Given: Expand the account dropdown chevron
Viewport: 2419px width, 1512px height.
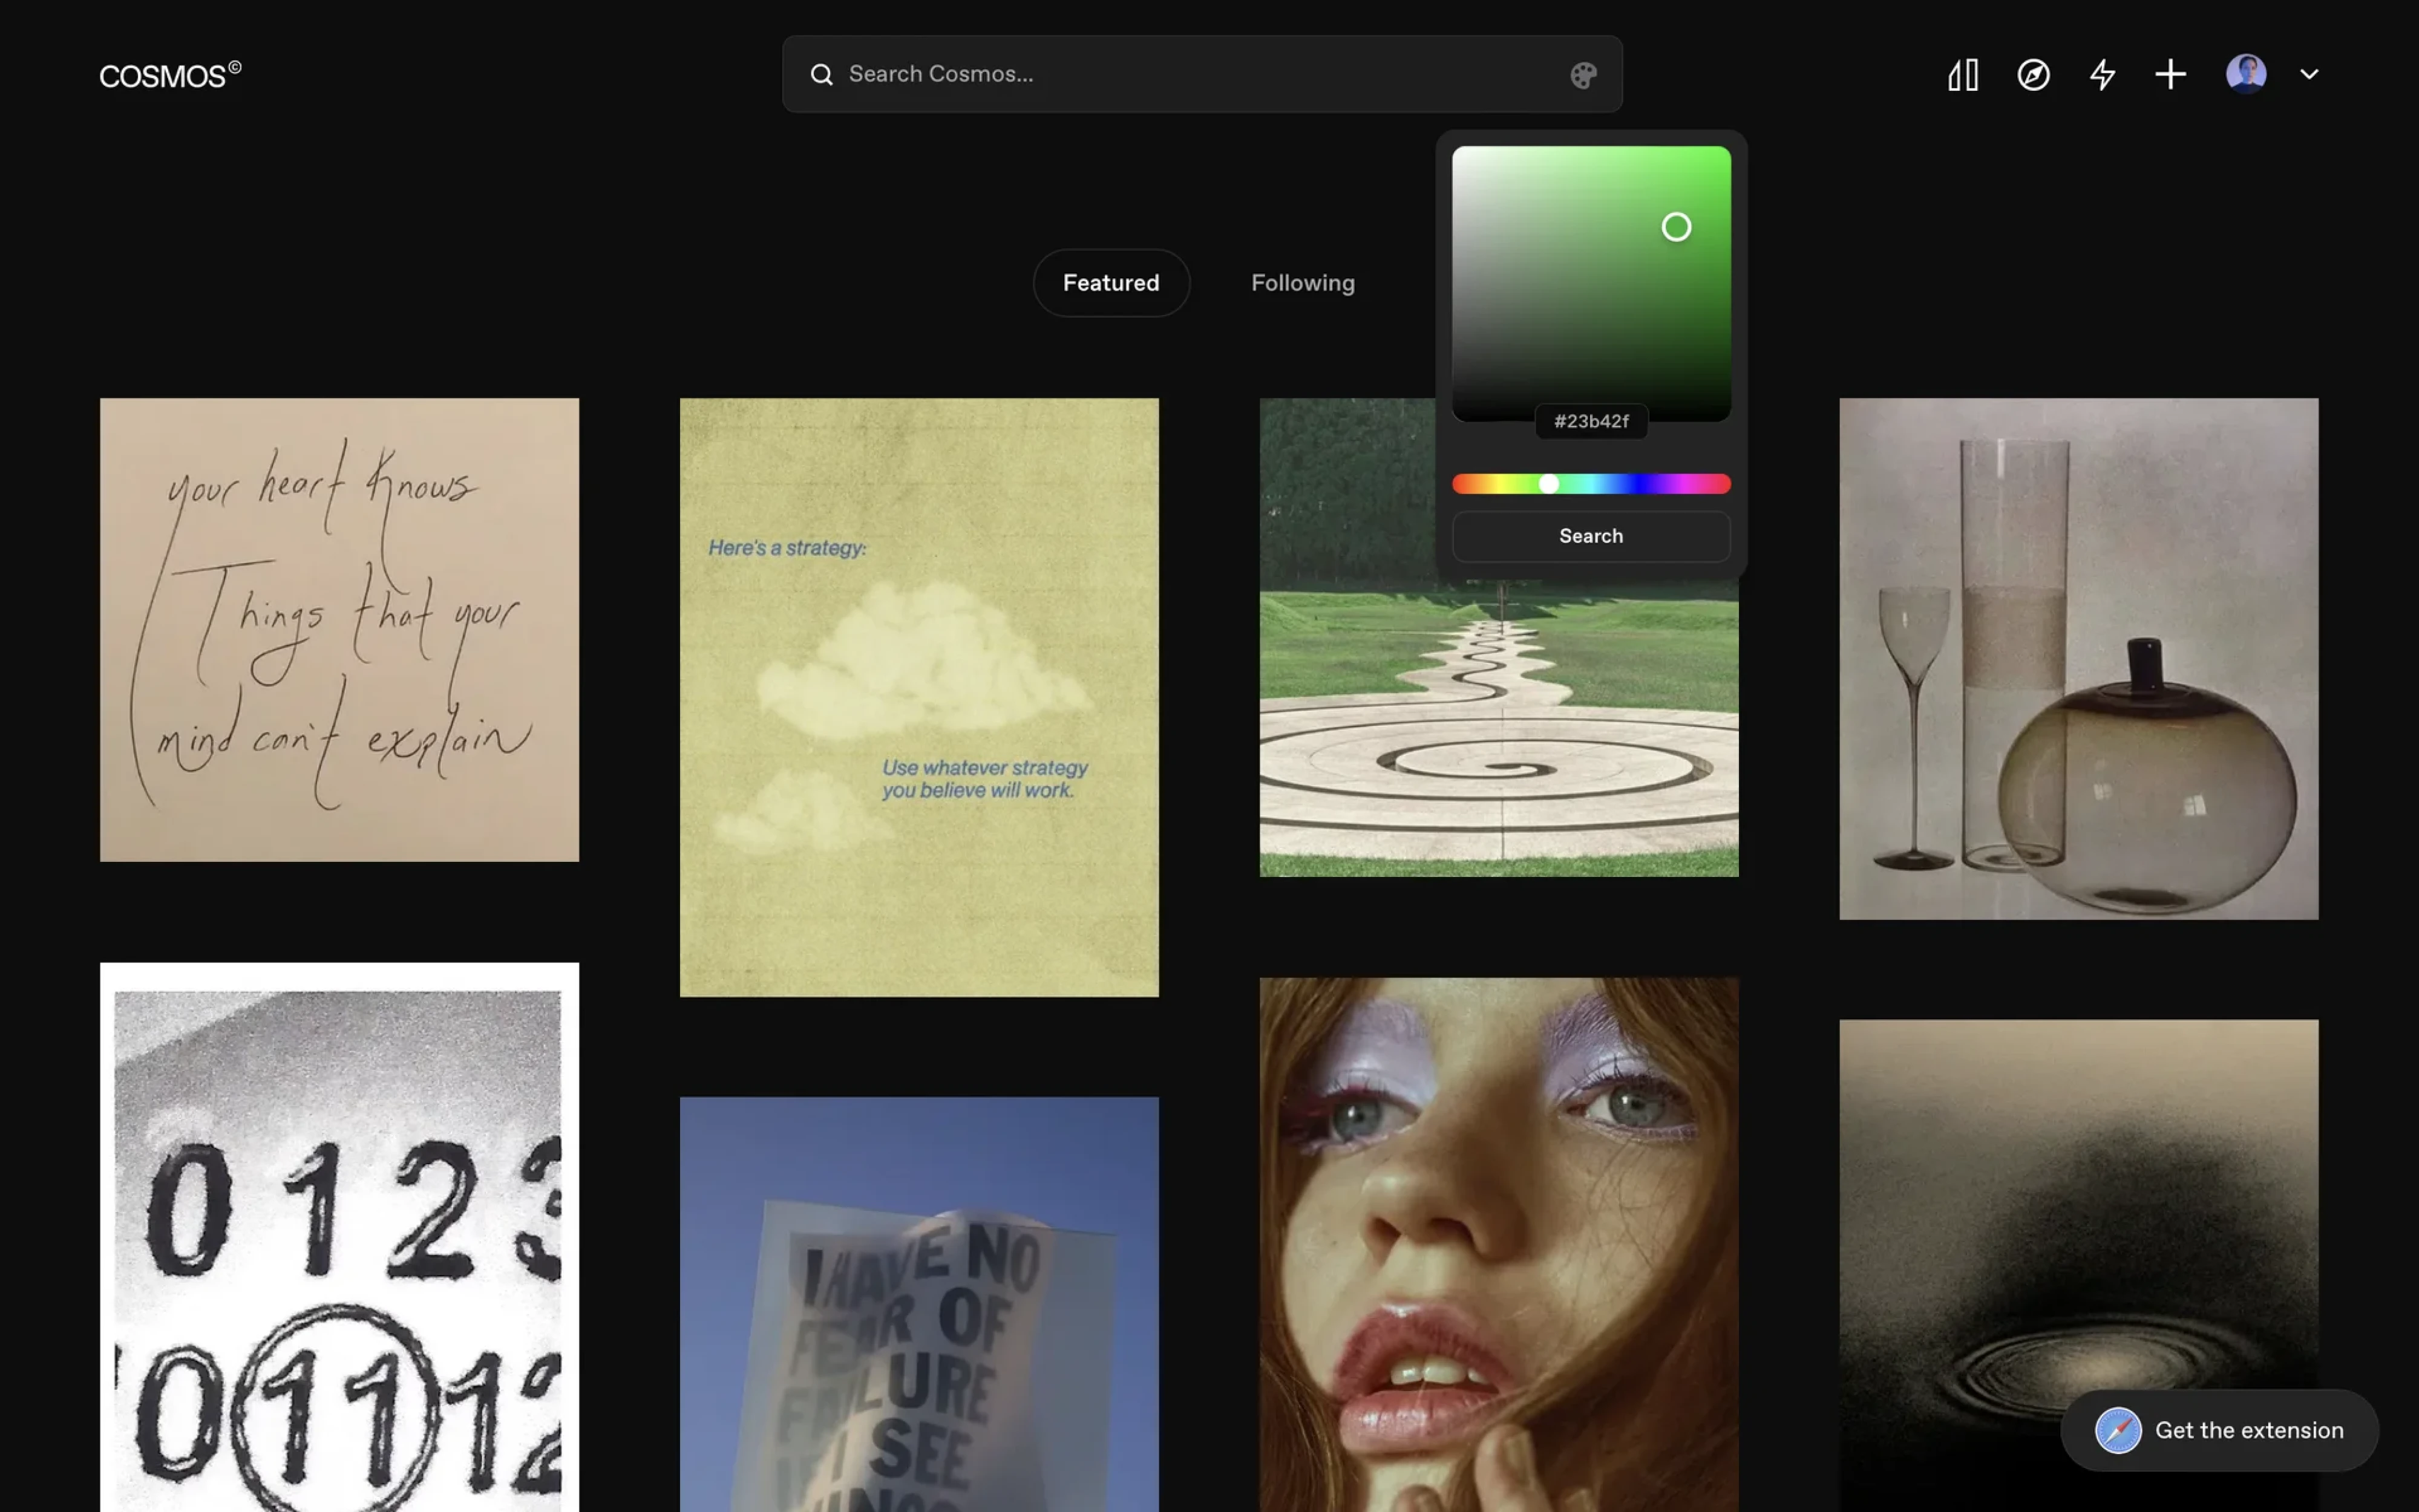Looking at the screenshot, I should pos(2309,74).
